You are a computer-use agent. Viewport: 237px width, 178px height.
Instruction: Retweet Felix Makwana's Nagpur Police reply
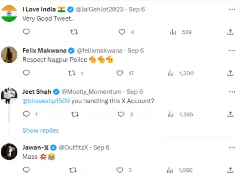72,73
